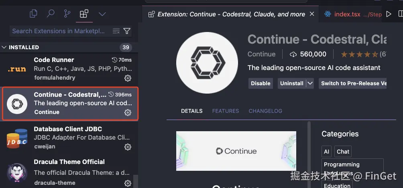
Task: Click the official Dracula Theme description
Action: click(x=82, y=173)
